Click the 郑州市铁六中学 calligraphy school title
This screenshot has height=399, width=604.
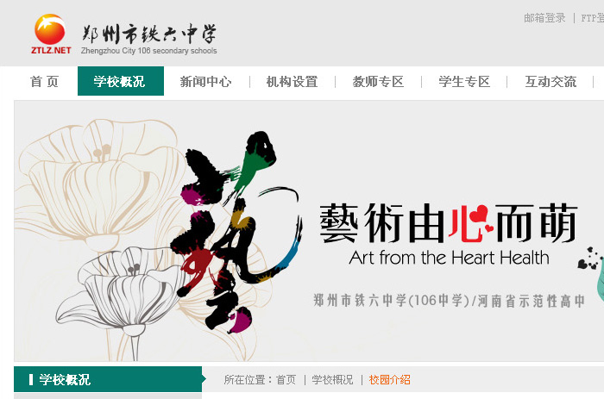[149, 34]
